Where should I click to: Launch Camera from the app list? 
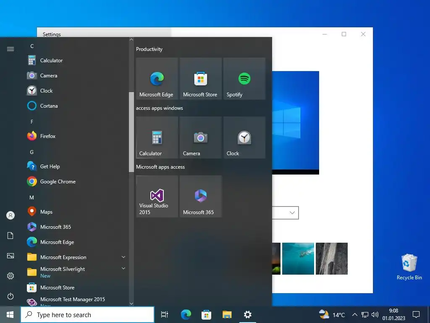77,76
